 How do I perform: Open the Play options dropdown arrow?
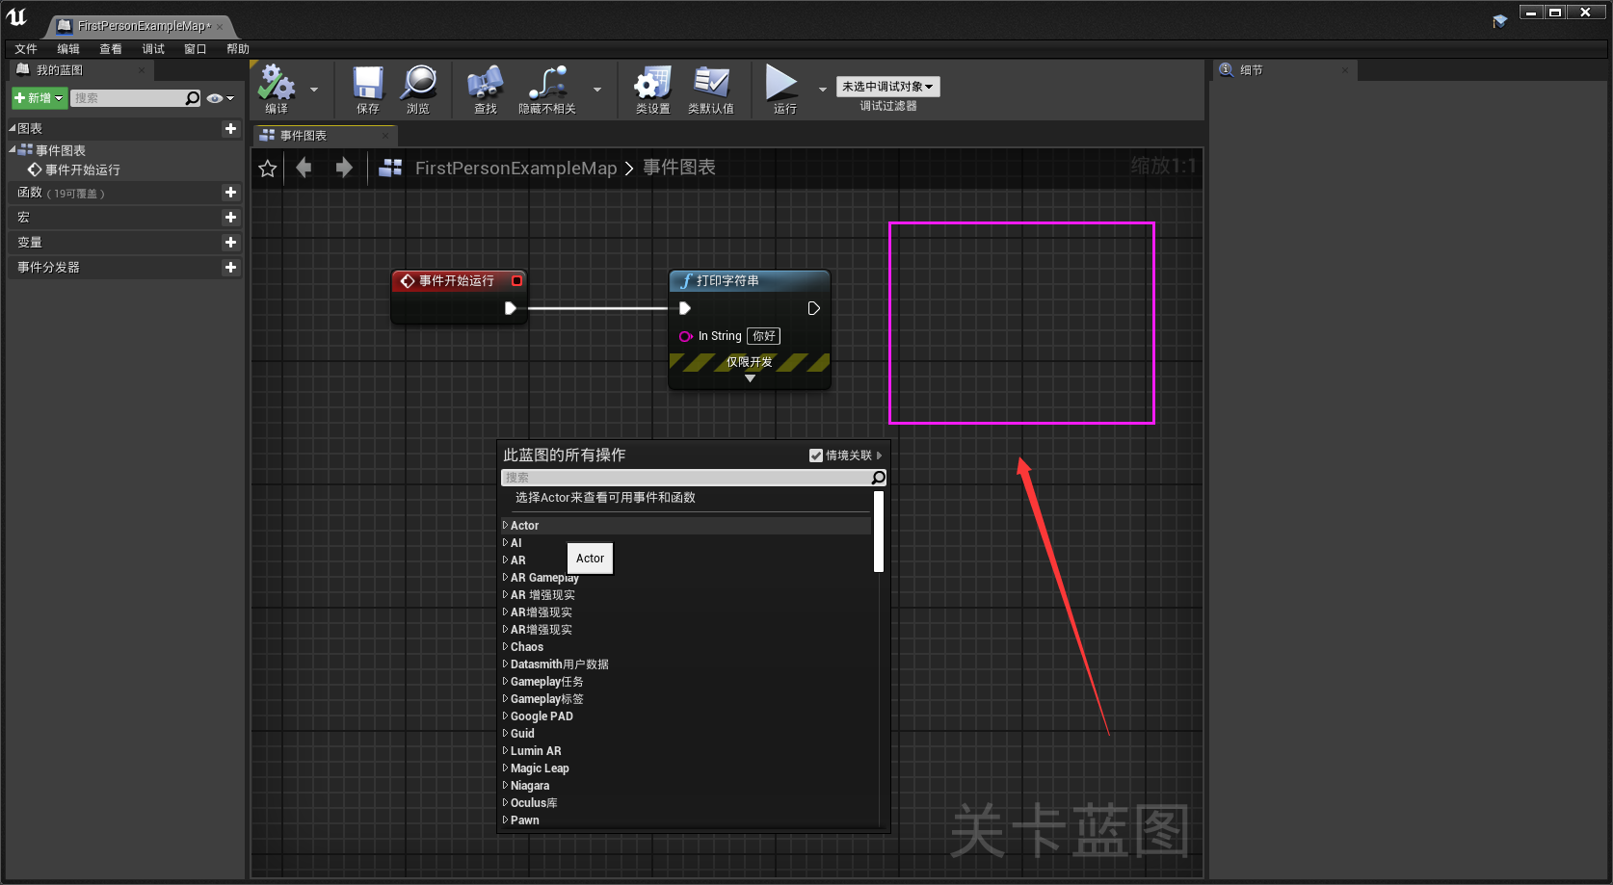point(823,90)
